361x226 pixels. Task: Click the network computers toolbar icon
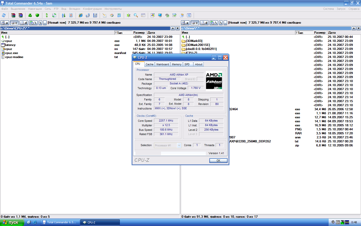tap(88, 15)
